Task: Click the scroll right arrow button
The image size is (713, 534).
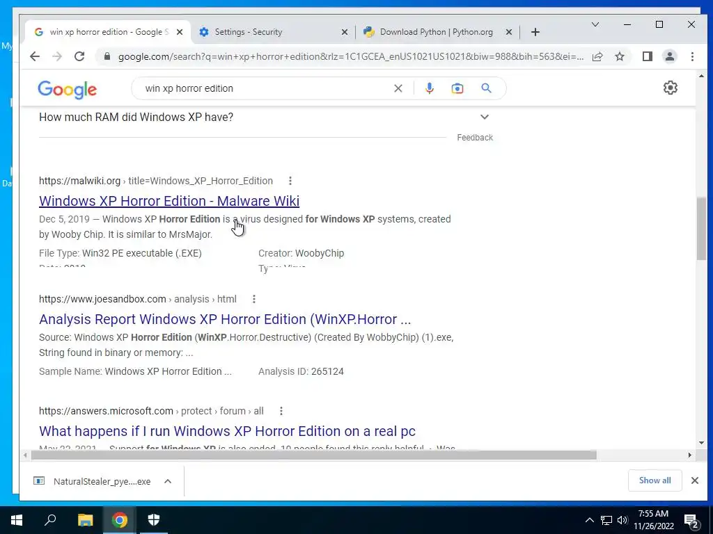Action: [690, 455]
